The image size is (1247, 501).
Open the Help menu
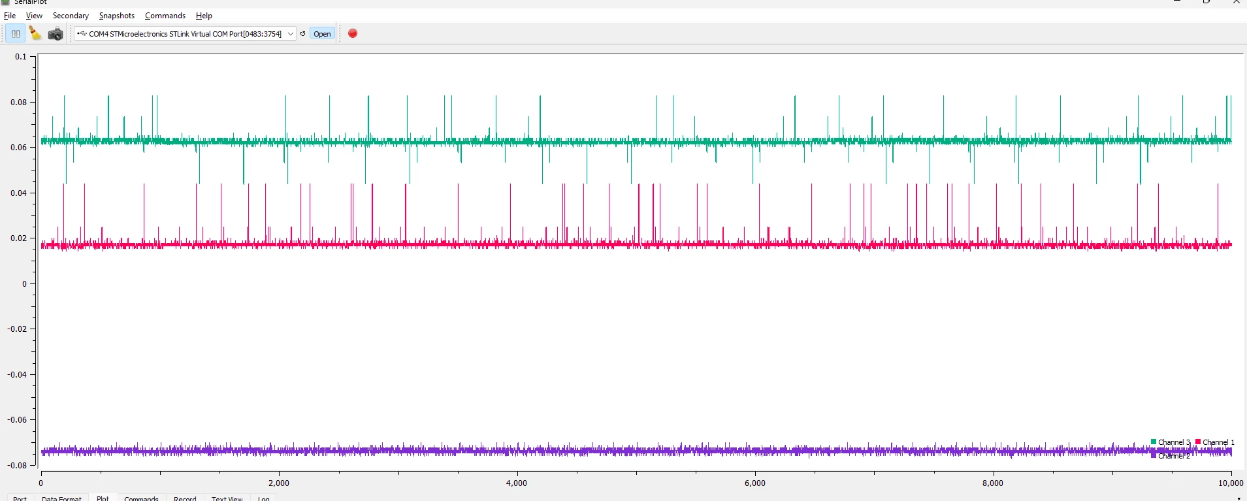[204, 16]
